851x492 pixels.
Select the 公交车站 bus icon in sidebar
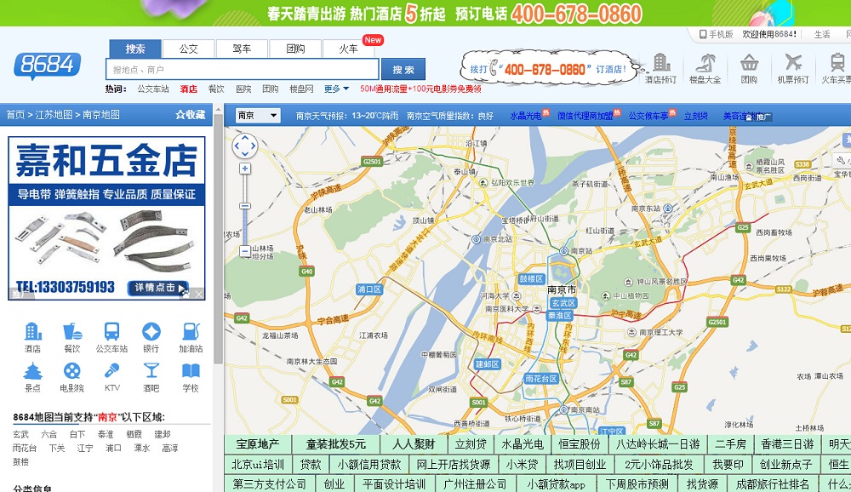(x=111, y=337)
